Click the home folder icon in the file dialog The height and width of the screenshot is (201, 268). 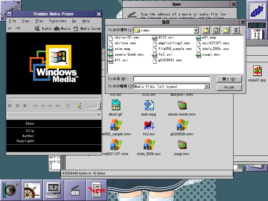pyautogui.click(x=216, y=30)
